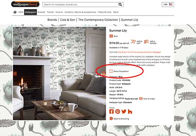Toggle Show full pattern view
196x136 pixels.
point(119,71)
